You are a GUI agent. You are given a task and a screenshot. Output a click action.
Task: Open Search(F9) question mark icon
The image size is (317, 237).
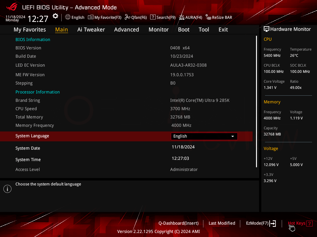pyautogui.click(x=153, y=17)
